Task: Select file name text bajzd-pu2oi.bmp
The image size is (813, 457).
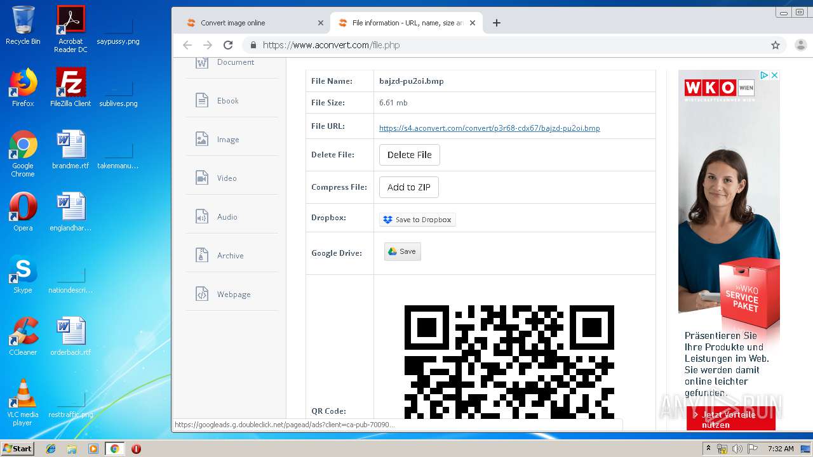Action: 412,81
